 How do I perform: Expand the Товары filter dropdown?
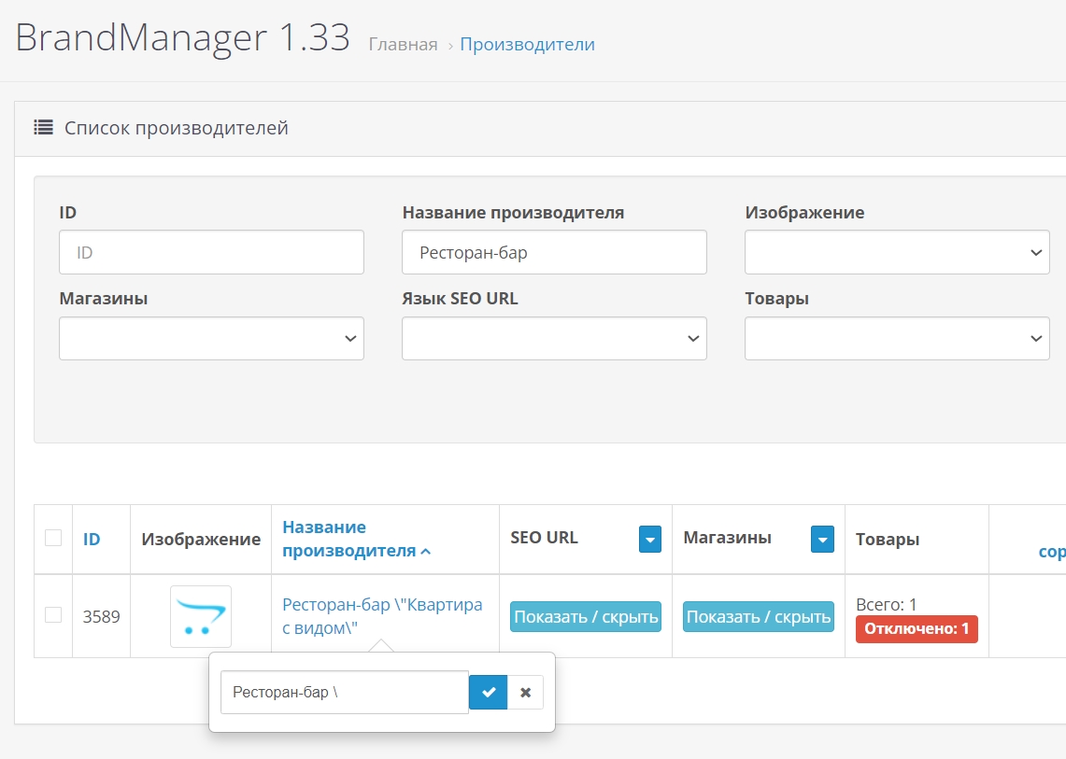pos(897,339)
